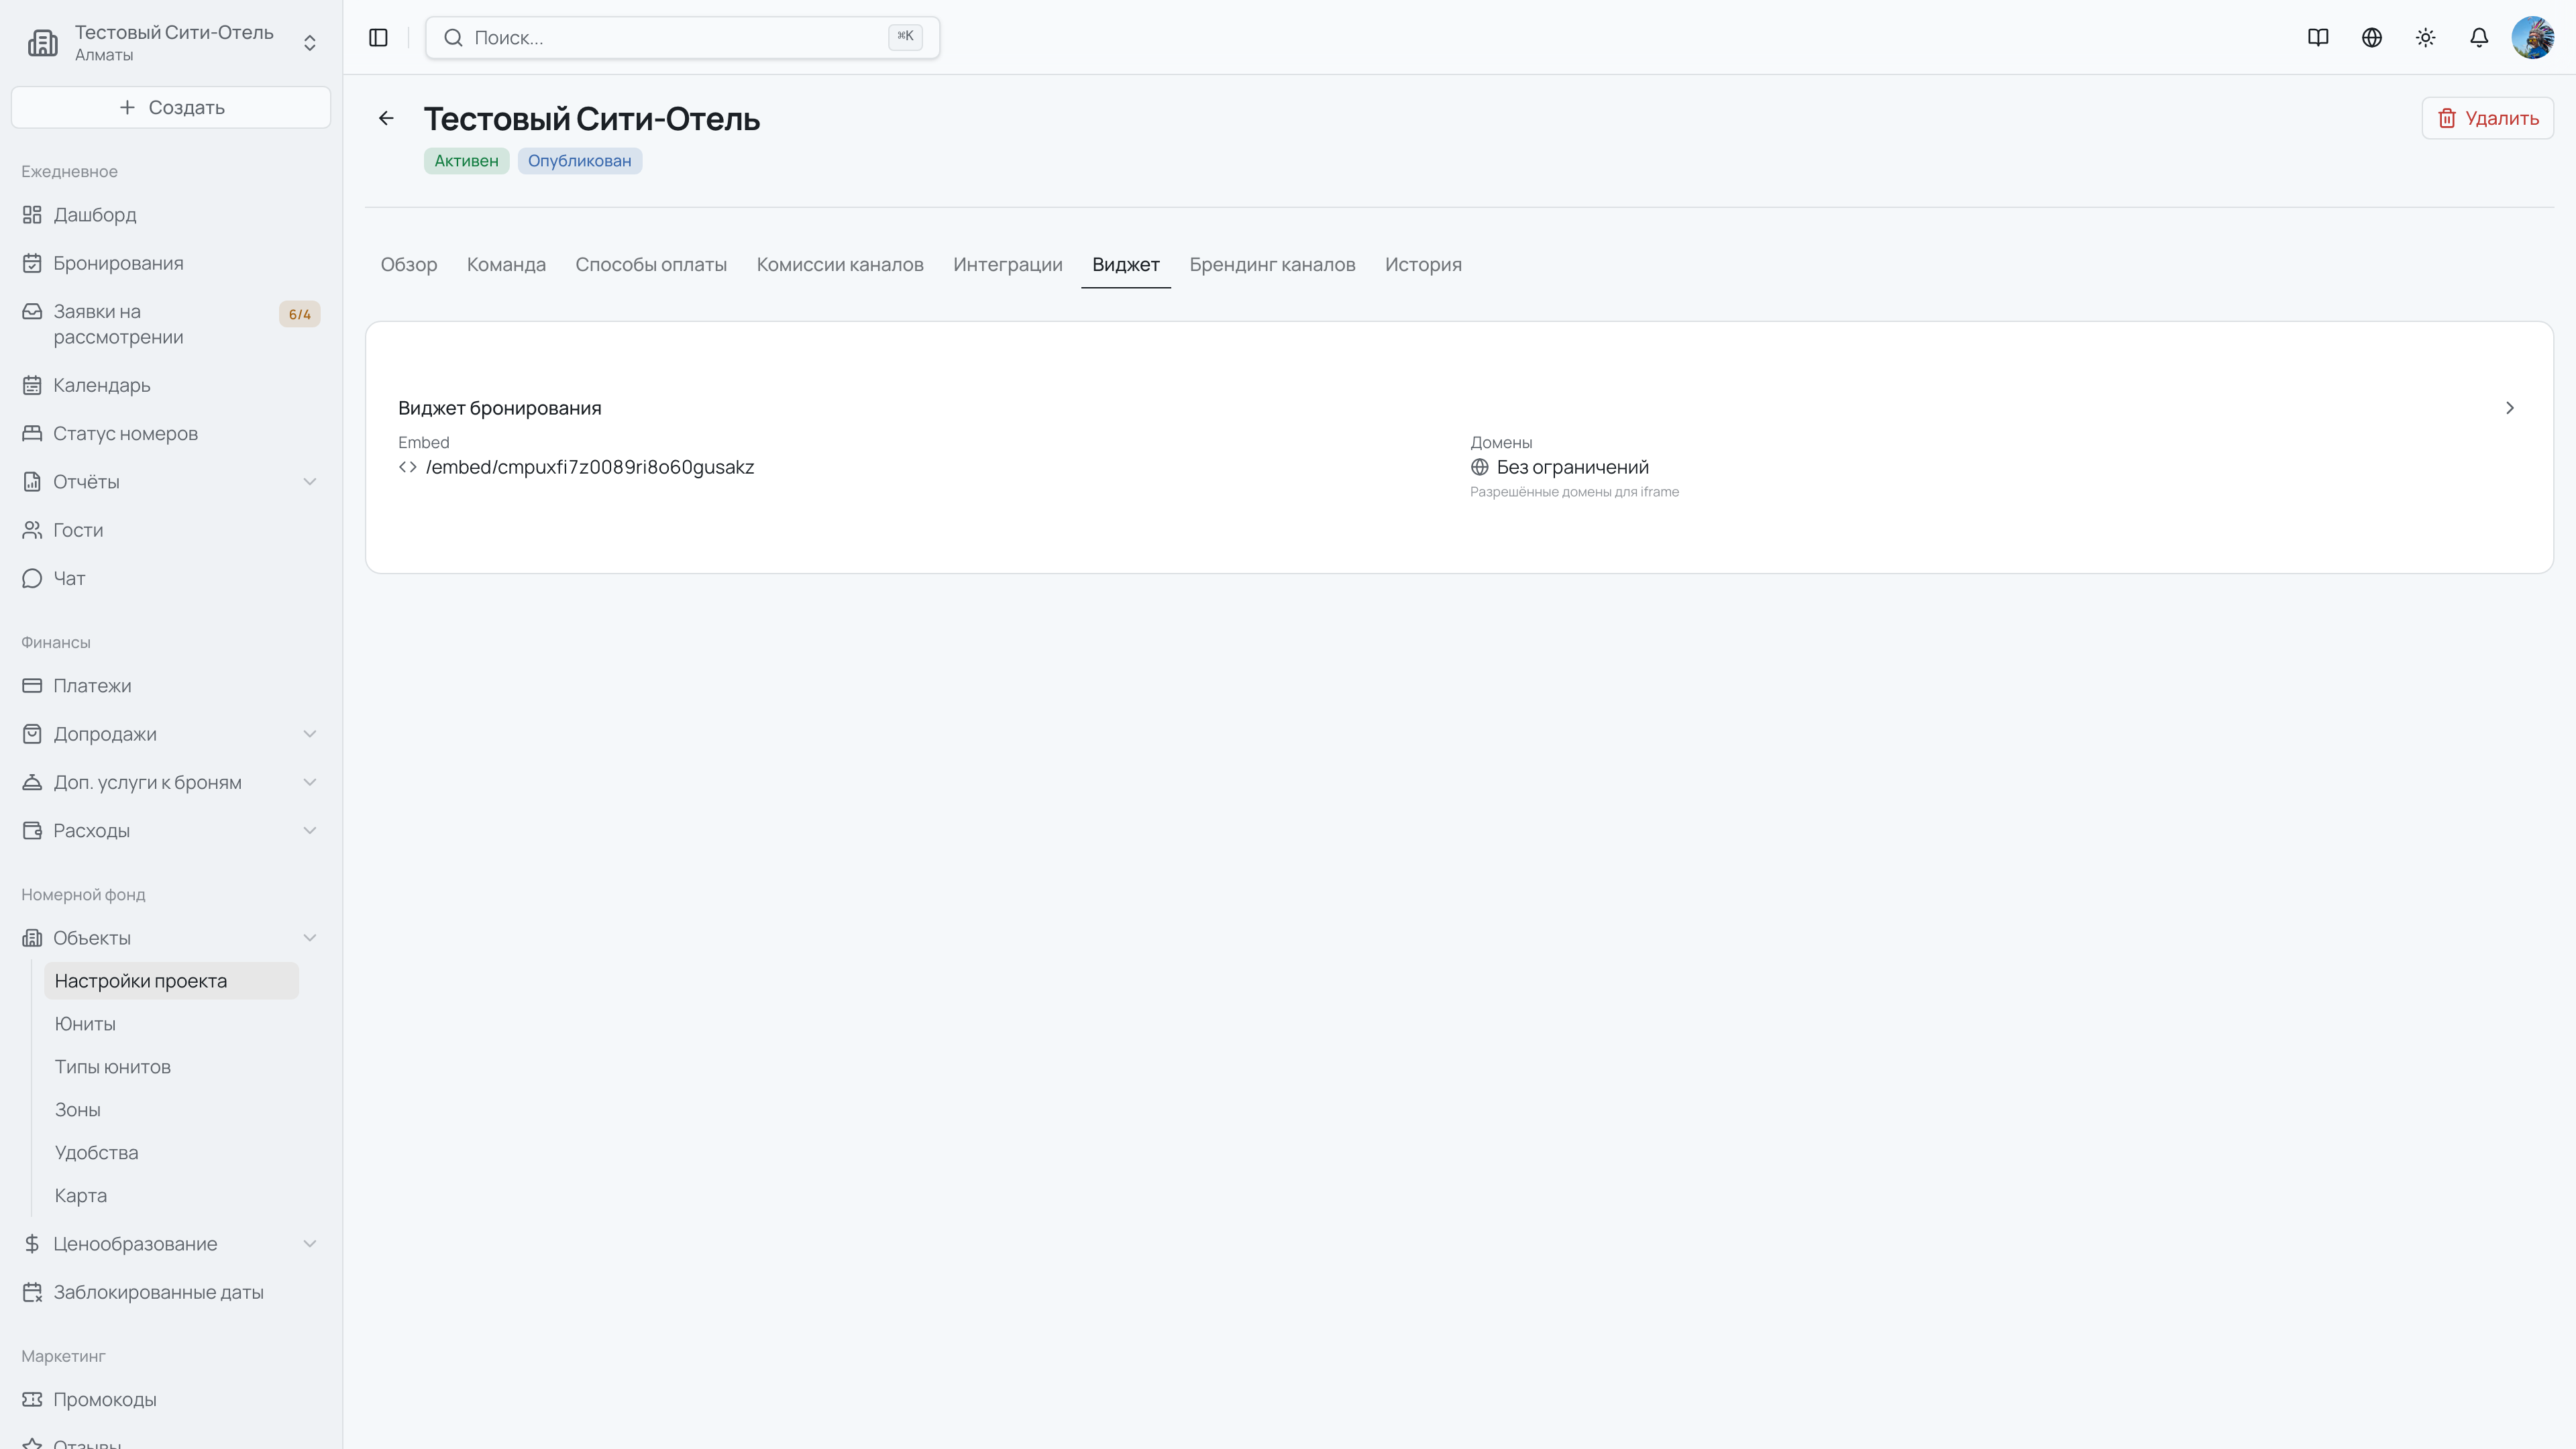Click the embed path /embed/cmpuxfi7z0089ri8o60gusakz

pyautogui.click(x=590, y=467)
